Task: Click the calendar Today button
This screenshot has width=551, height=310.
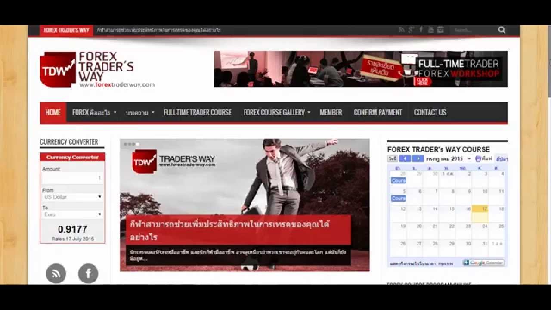Action: coord(393,159)
